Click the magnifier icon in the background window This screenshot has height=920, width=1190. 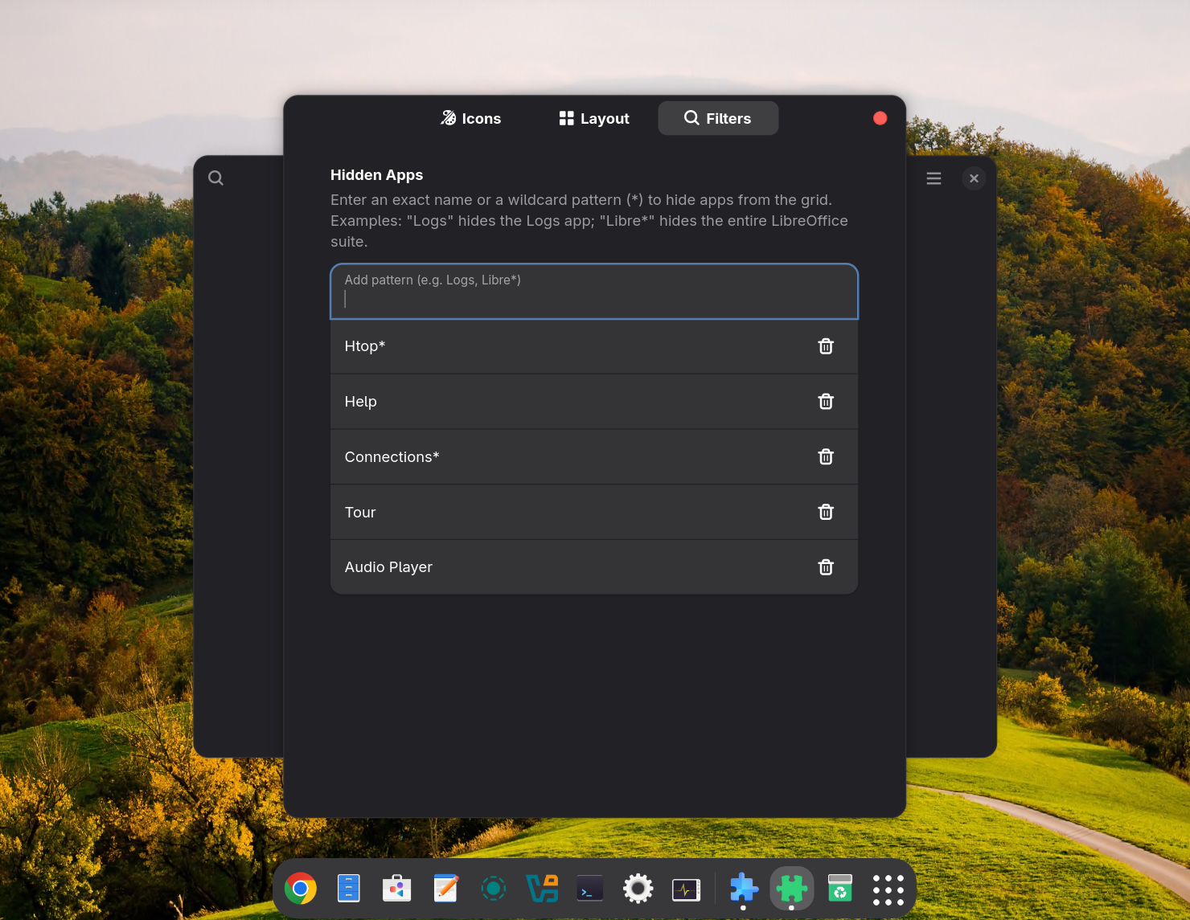(215, 178)
